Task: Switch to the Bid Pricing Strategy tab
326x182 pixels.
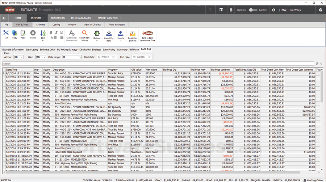Action: click(67, 49)
